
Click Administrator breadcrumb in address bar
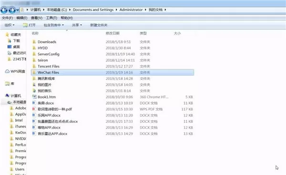[x=131, y=10]
